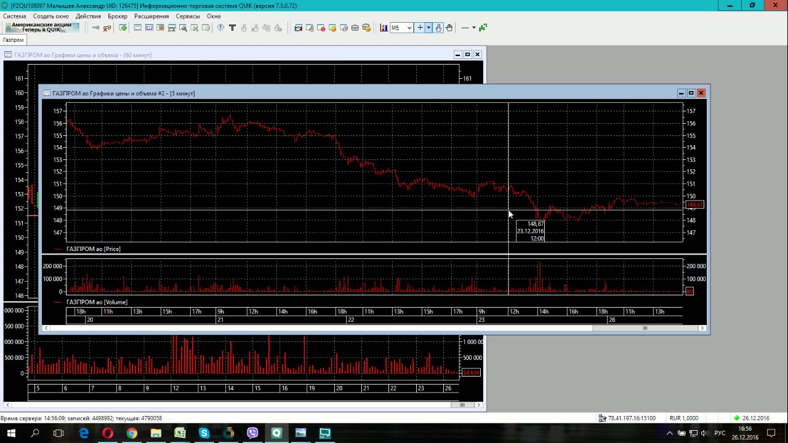
Task: Open File Explorer from the taskbar
Action: (x=156, y=433)
